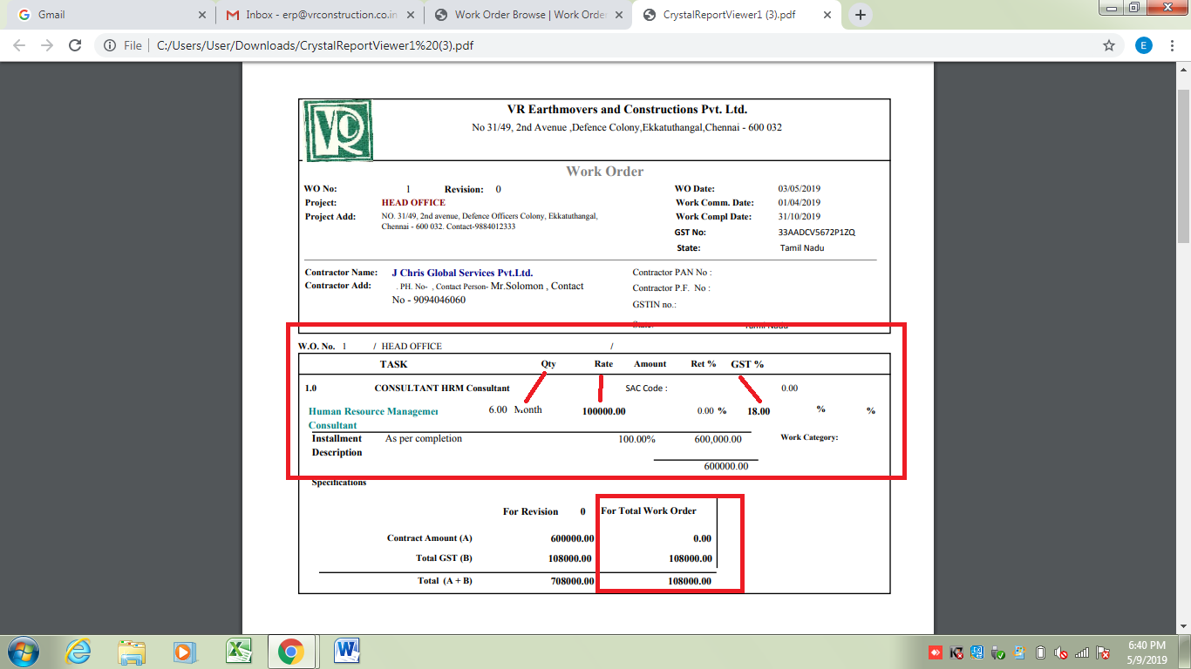Click the blue exchange tray icon next to K7
The image size is (1191, 669).
pos(977,652)
